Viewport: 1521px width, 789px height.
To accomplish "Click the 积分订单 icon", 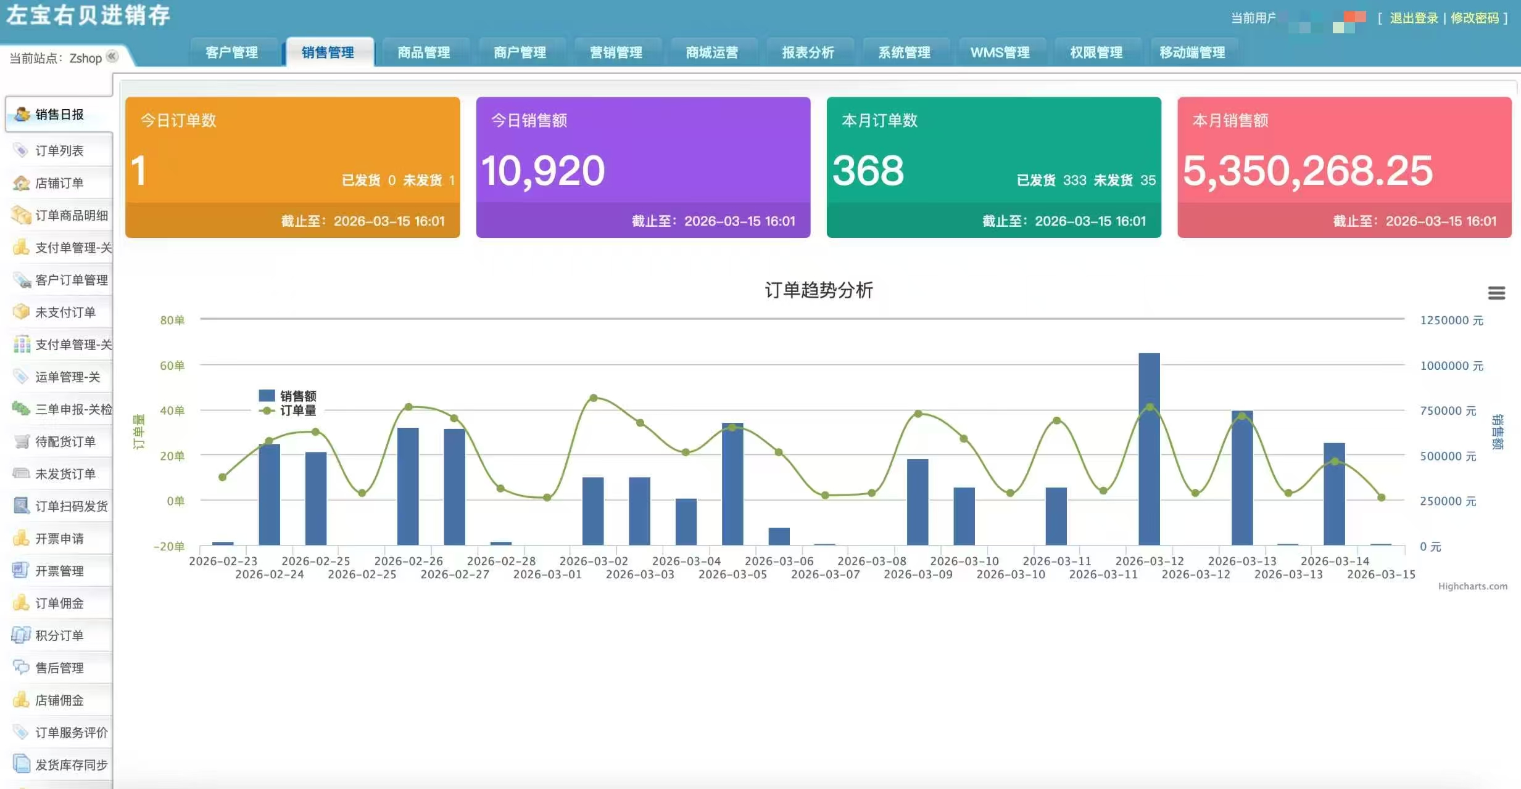I will (x=22, y=635).
